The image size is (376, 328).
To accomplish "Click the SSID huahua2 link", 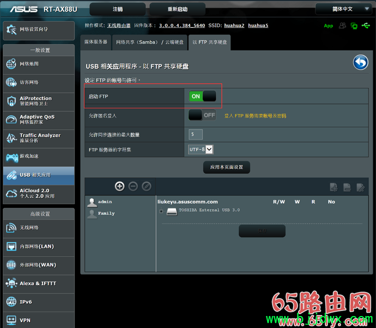I will 234,26.
